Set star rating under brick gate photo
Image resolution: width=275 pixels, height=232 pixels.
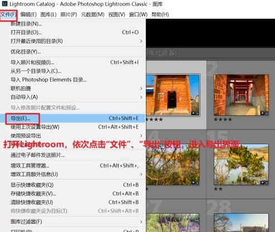154,120
